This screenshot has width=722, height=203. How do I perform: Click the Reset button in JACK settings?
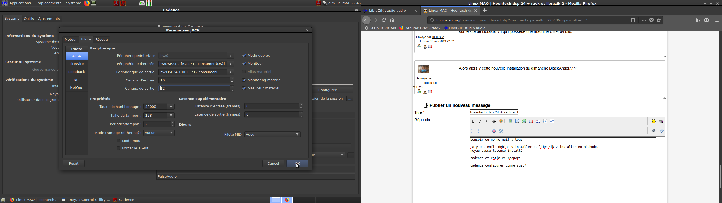(x=74, y=164)
